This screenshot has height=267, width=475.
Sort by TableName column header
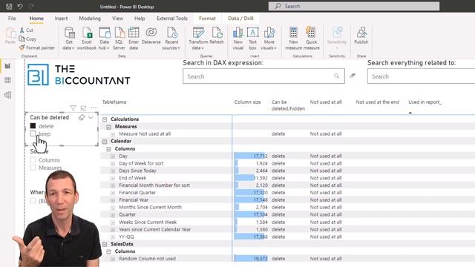(x=114, y=102)
